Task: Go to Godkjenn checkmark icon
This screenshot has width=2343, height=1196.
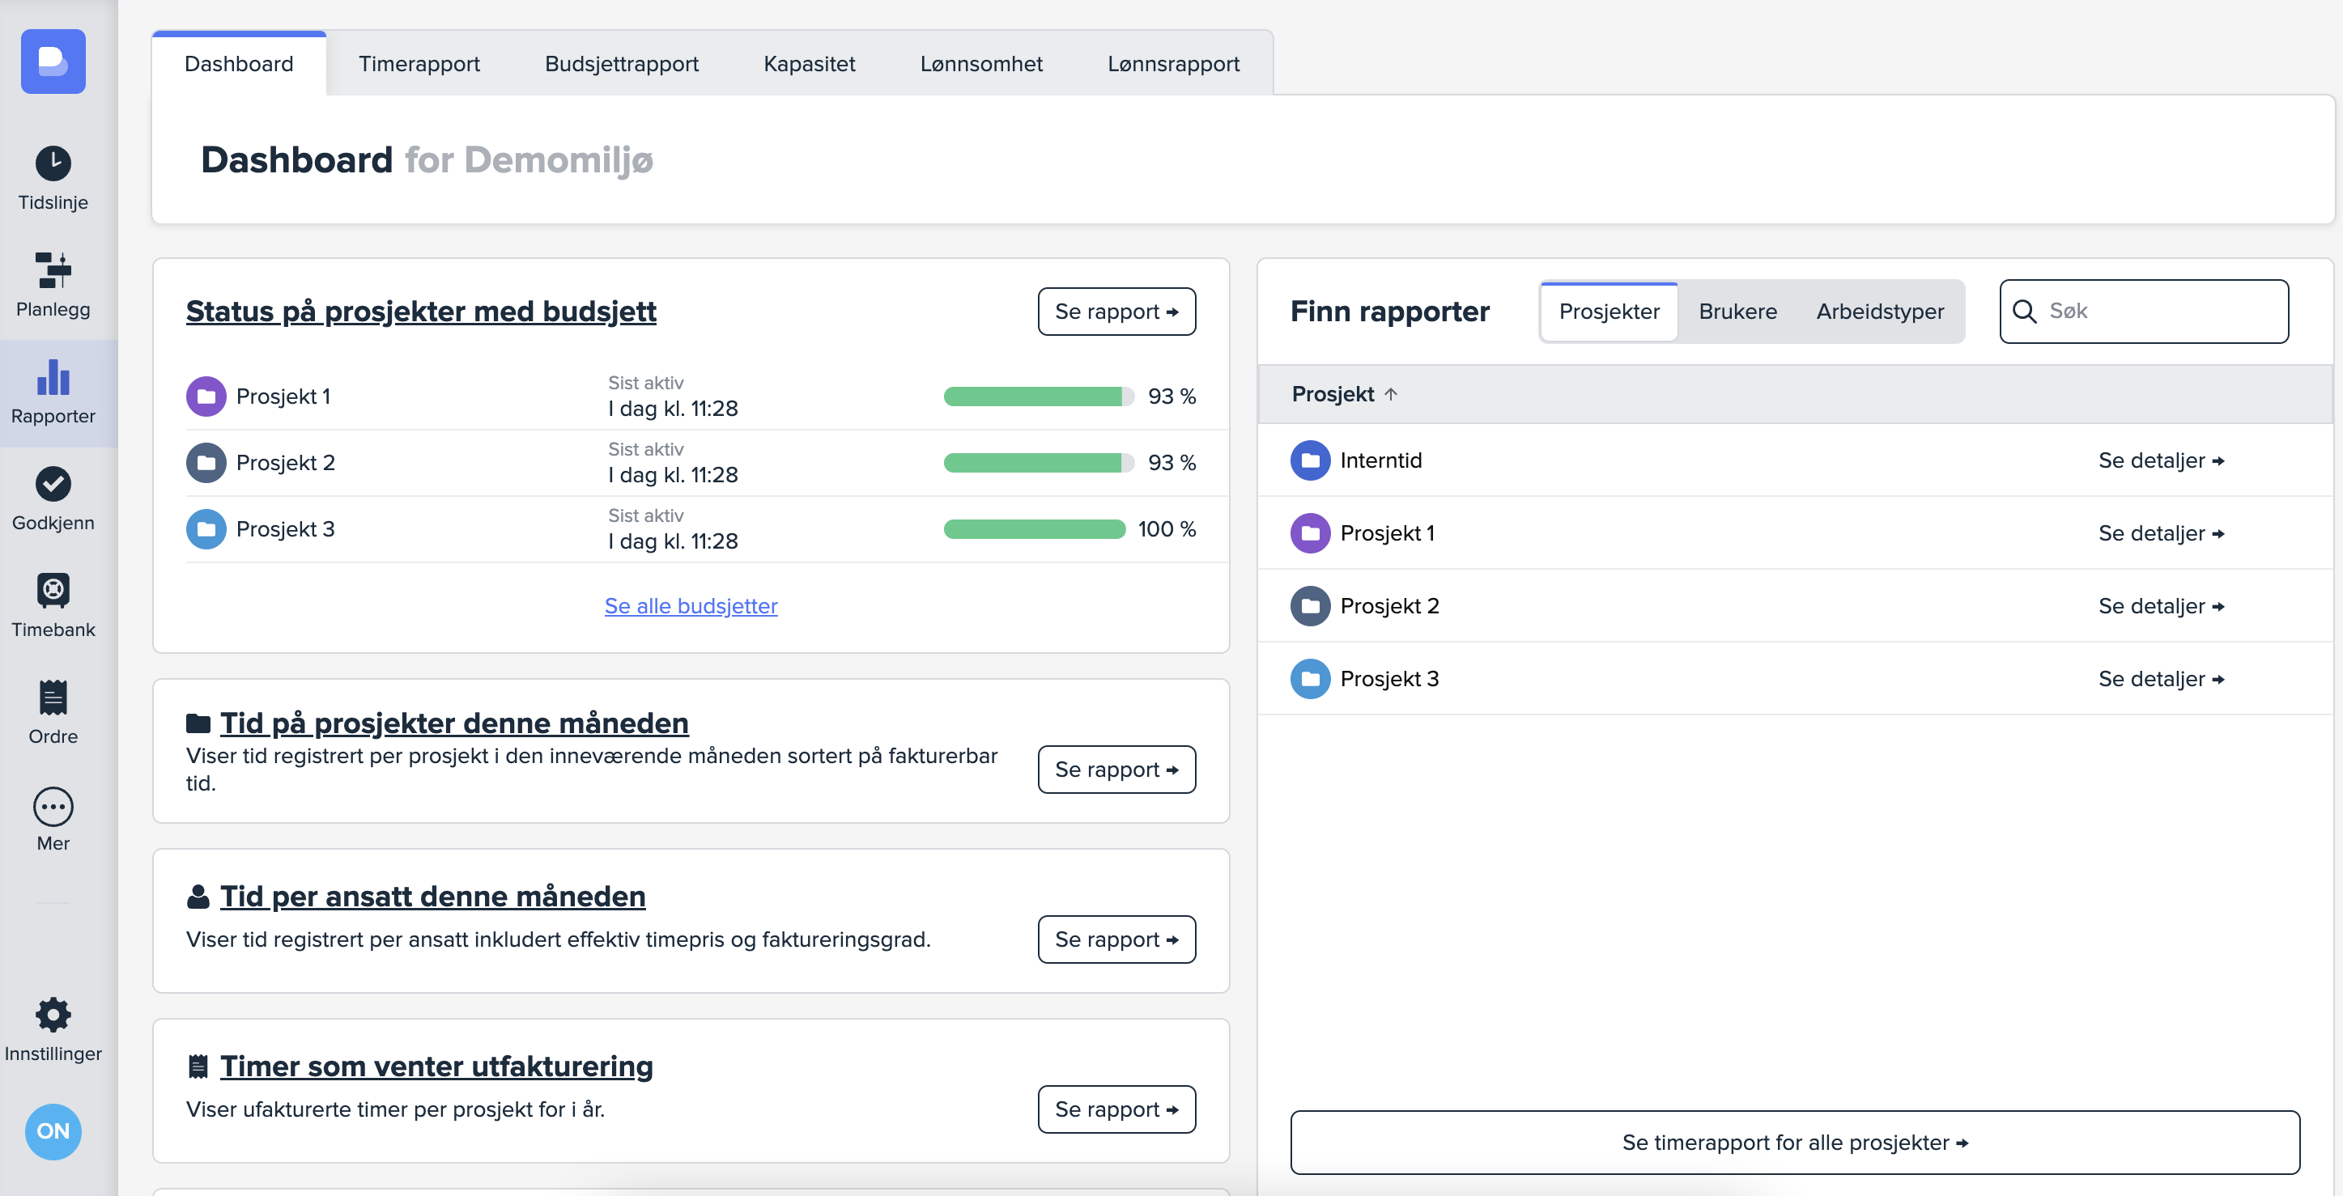Action: [x=53, y=483]
